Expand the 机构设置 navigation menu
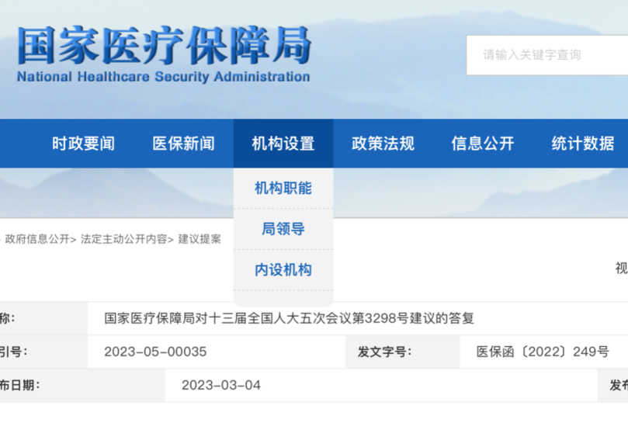 click(283, 144)
